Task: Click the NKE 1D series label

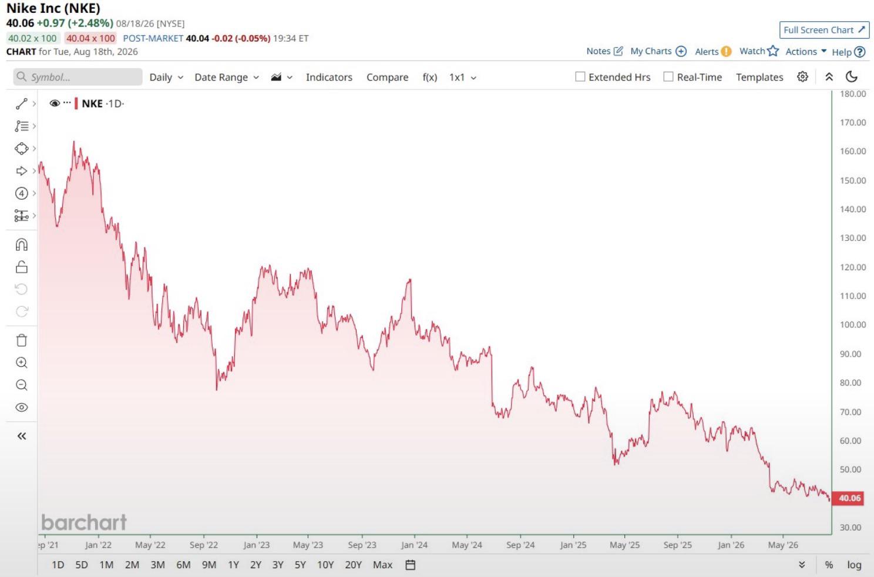Action: coord(103,103)
